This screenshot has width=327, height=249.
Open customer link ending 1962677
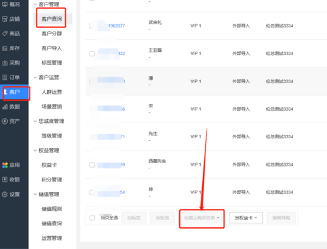tap(116, 26)
